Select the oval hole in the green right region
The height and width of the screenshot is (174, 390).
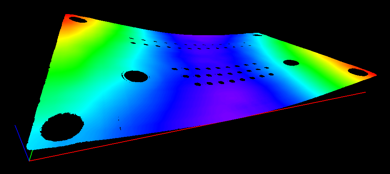[x=291, y=63]
